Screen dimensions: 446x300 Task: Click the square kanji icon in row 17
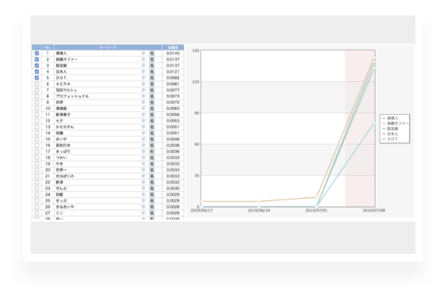click(x=152, y=152)
